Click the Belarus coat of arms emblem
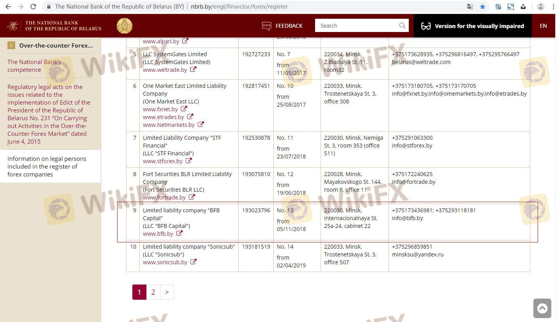 tap(125, 26)
